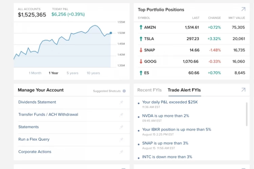Open the Run a Flex Query link
Screen dimensions: 254x169
coord(34,139)
